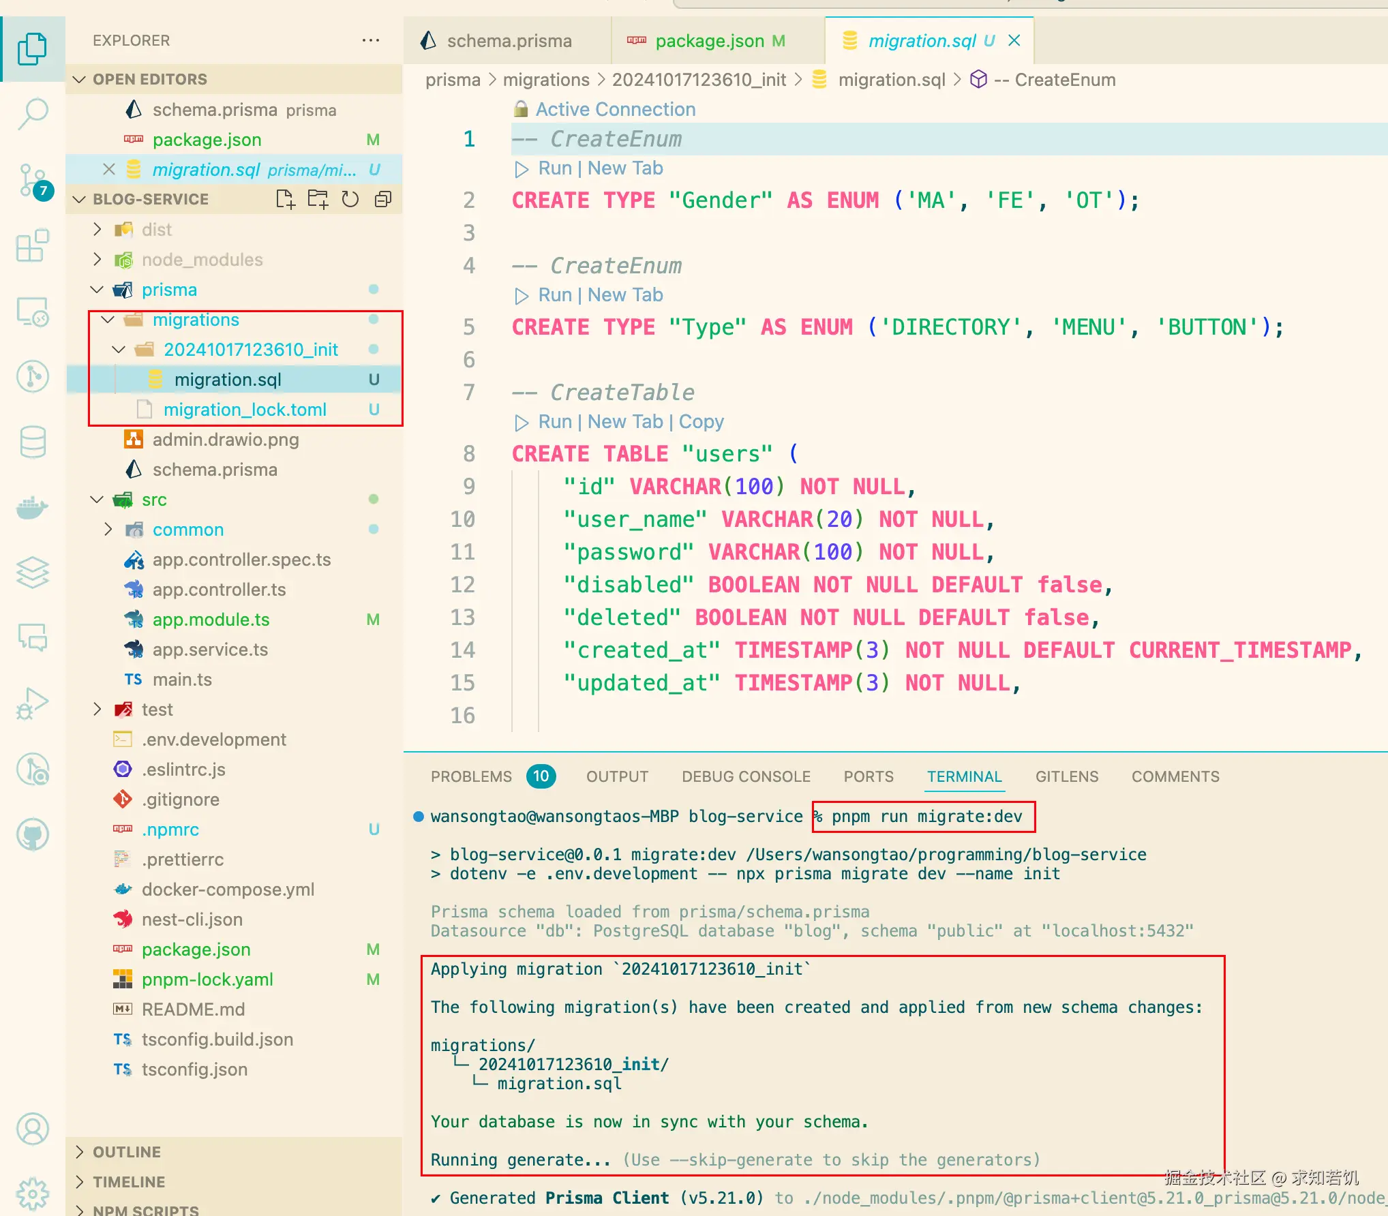This screenshot has width=1388, height=1216.
Task: Close the migration.sql editor tab
Action: [x=1014, y=41]
